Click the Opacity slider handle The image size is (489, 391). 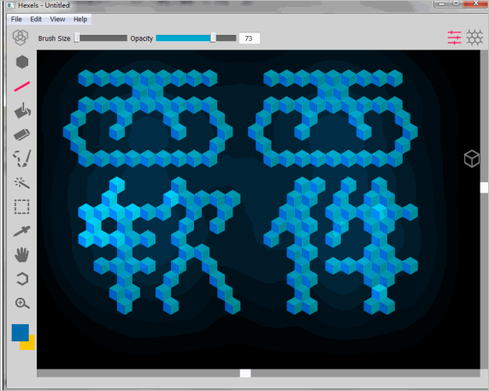pyautogui.click(x=214, y=38)
